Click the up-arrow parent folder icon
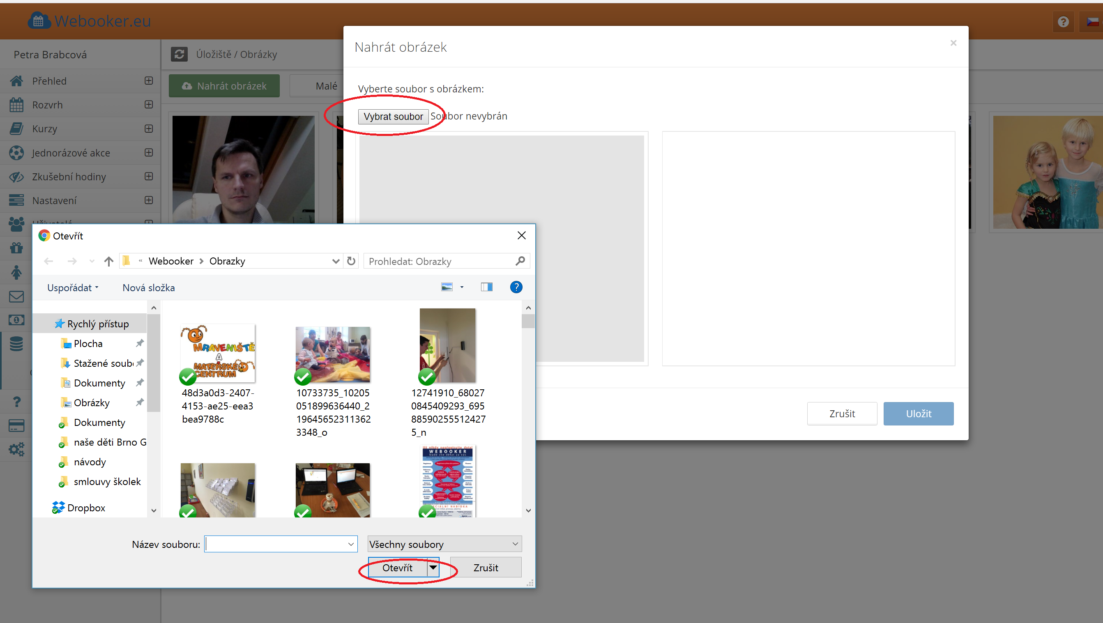The width and height of the screenshot is (1103, 623). pos(109,261)
